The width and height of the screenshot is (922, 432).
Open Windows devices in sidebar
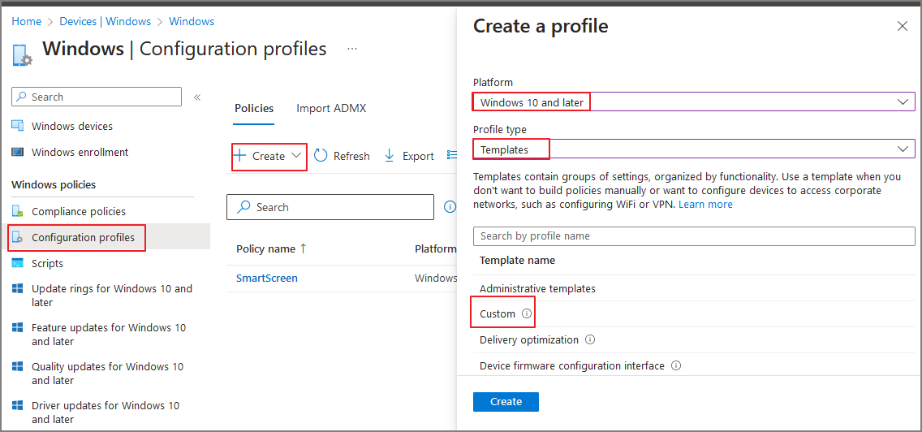tap(72, 126)
